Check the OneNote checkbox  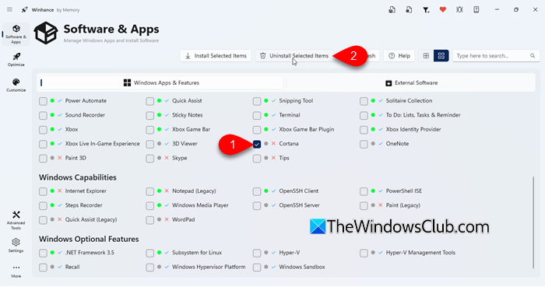[364, 144]
